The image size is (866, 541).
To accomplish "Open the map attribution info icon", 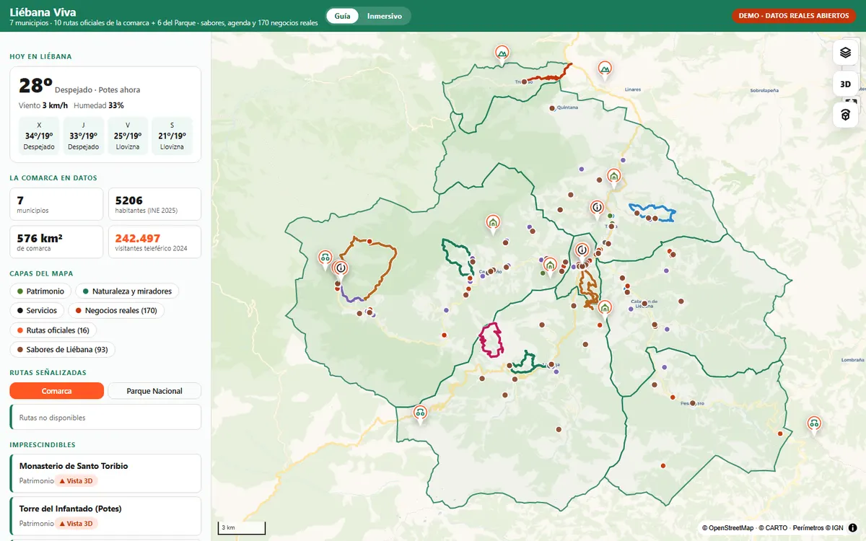I will tap(852, 528).
